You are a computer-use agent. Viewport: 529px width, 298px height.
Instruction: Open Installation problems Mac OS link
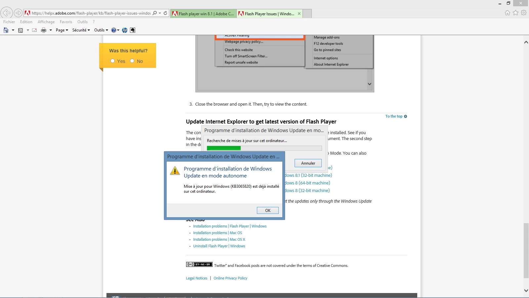[x=218, y=233]
